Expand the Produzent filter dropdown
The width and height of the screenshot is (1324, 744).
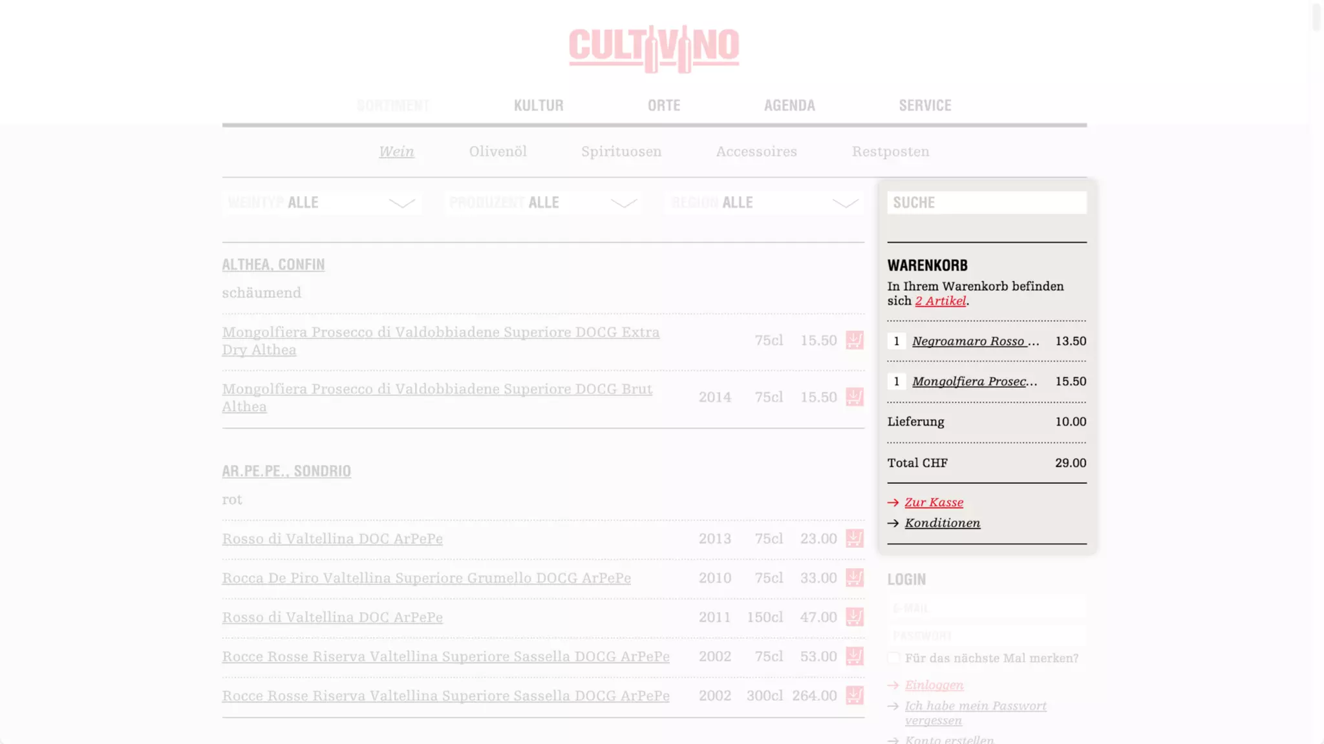tap(543, 203)
